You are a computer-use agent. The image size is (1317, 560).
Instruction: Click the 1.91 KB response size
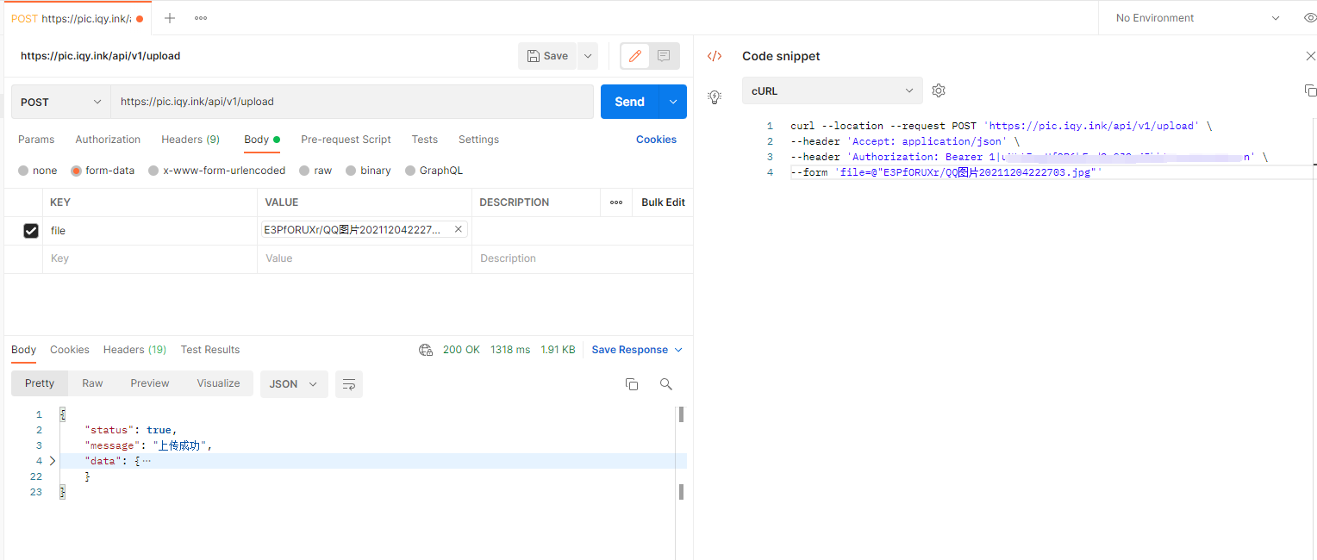point(558,350)
